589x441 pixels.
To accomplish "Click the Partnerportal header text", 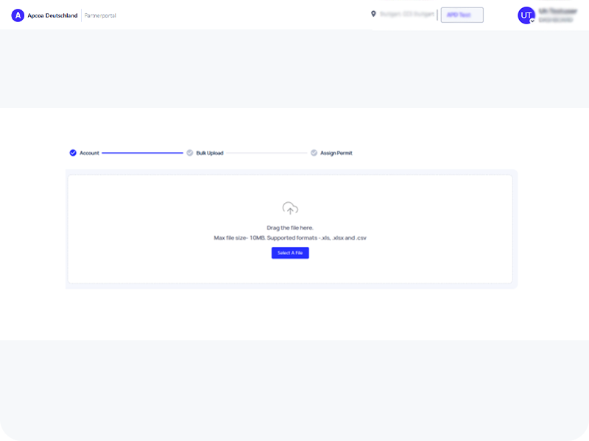I will pos(100,15).
